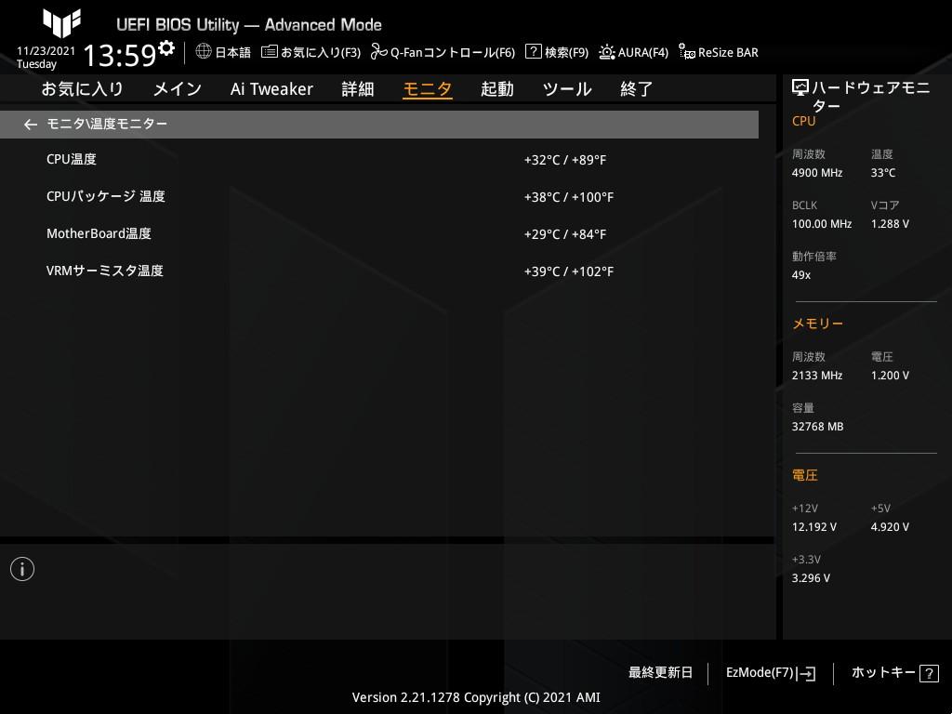Click the Tuesday weekday label
Viewport: 952px width, 714px height.
click(36, 64)
